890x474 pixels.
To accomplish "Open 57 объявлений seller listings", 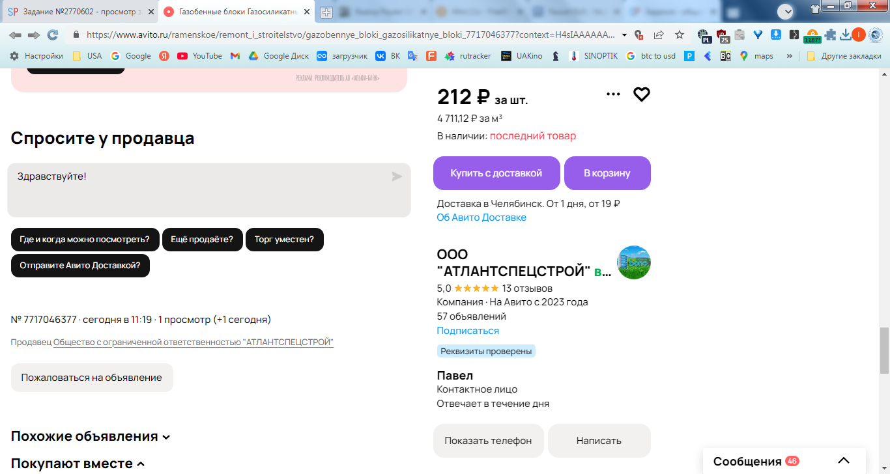I will click(471, 316).
